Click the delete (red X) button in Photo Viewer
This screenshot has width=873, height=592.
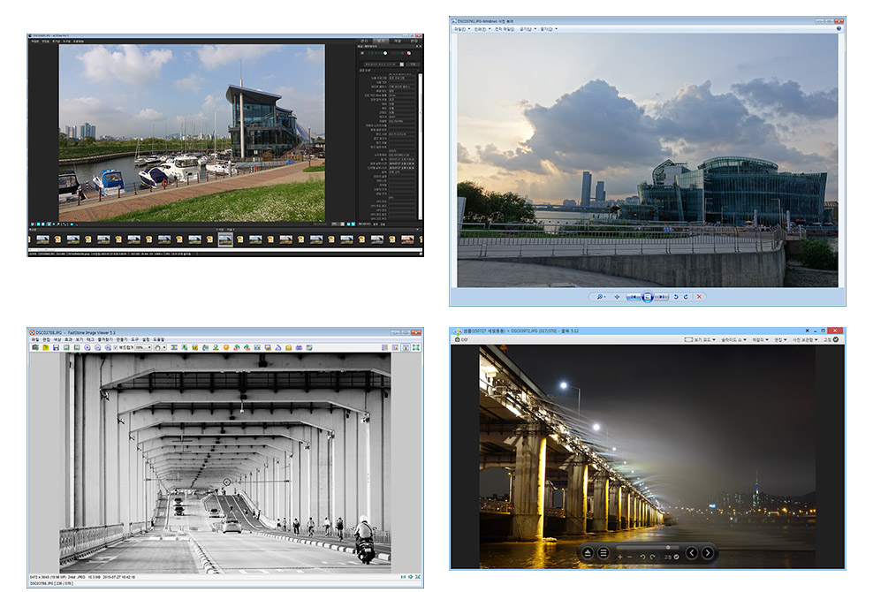(x=700, y=297)
